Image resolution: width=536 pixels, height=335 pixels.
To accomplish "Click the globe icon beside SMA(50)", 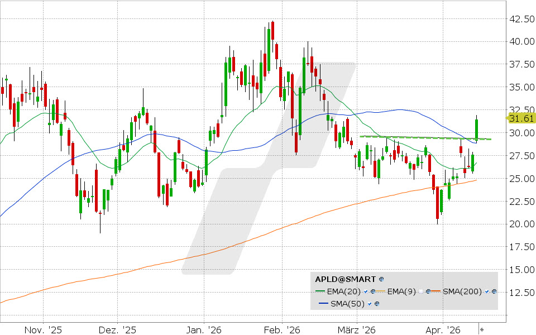I will pyautogui.click(x=377, y=304).
